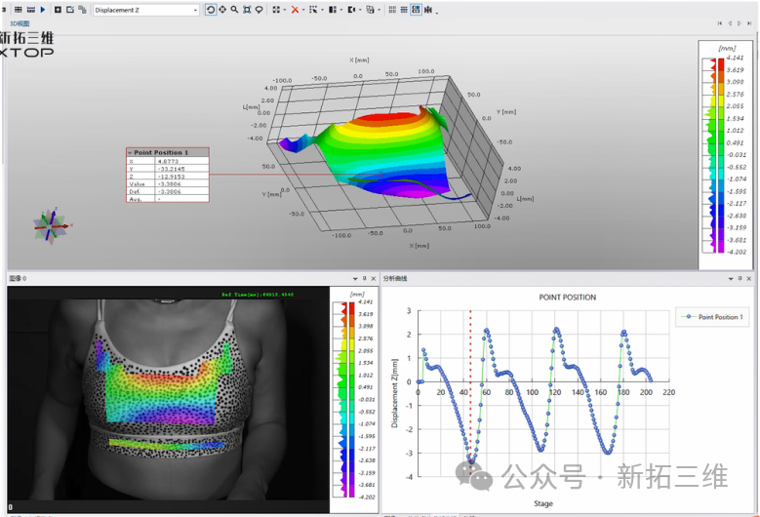Viewport: 760px width, 517px height.
Task: Go to first tab using tab navigation arrow
Action: coord(720,23)
